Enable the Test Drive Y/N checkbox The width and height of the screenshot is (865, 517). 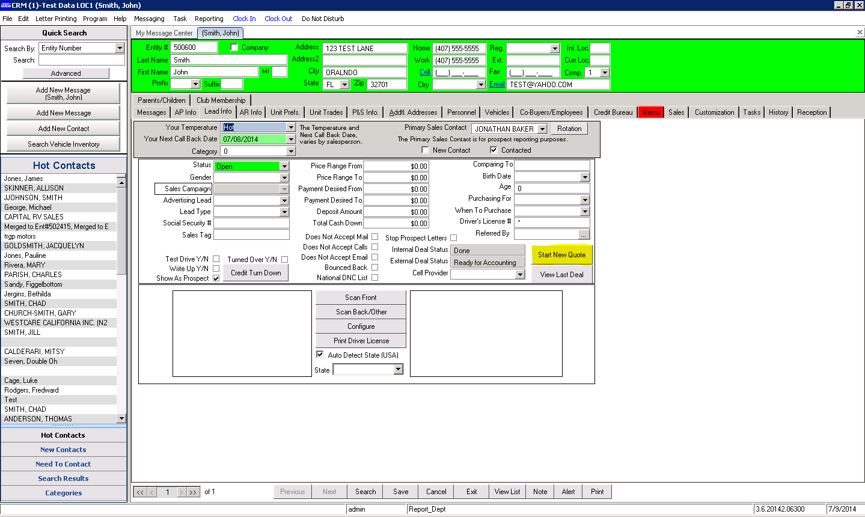pyautogui.click(x=216, y=259)
